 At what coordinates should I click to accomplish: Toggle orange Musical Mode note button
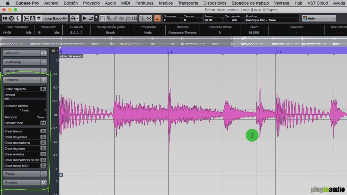pyautogui.click(x=157, y=18)
